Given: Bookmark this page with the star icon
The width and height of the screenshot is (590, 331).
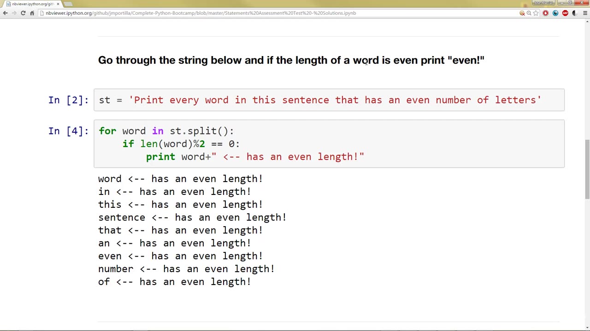Looking at the screenshot, I should coord(536,13).
